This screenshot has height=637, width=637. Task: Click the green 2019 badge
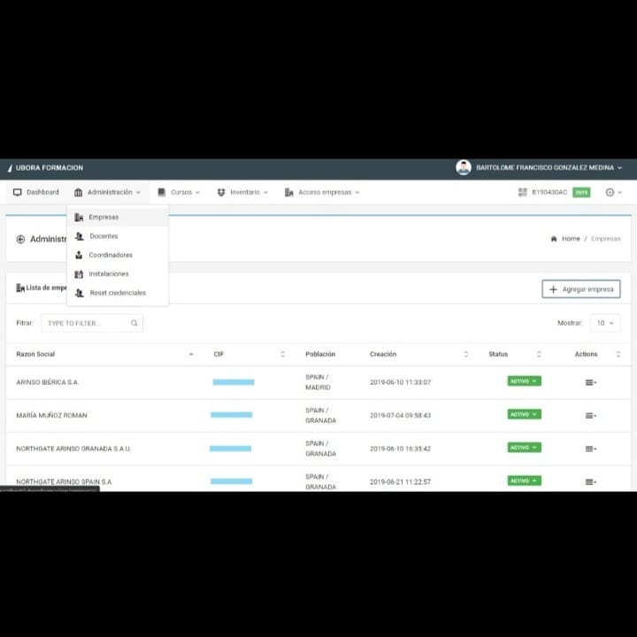pyautogui.click(x=581, y=193)
